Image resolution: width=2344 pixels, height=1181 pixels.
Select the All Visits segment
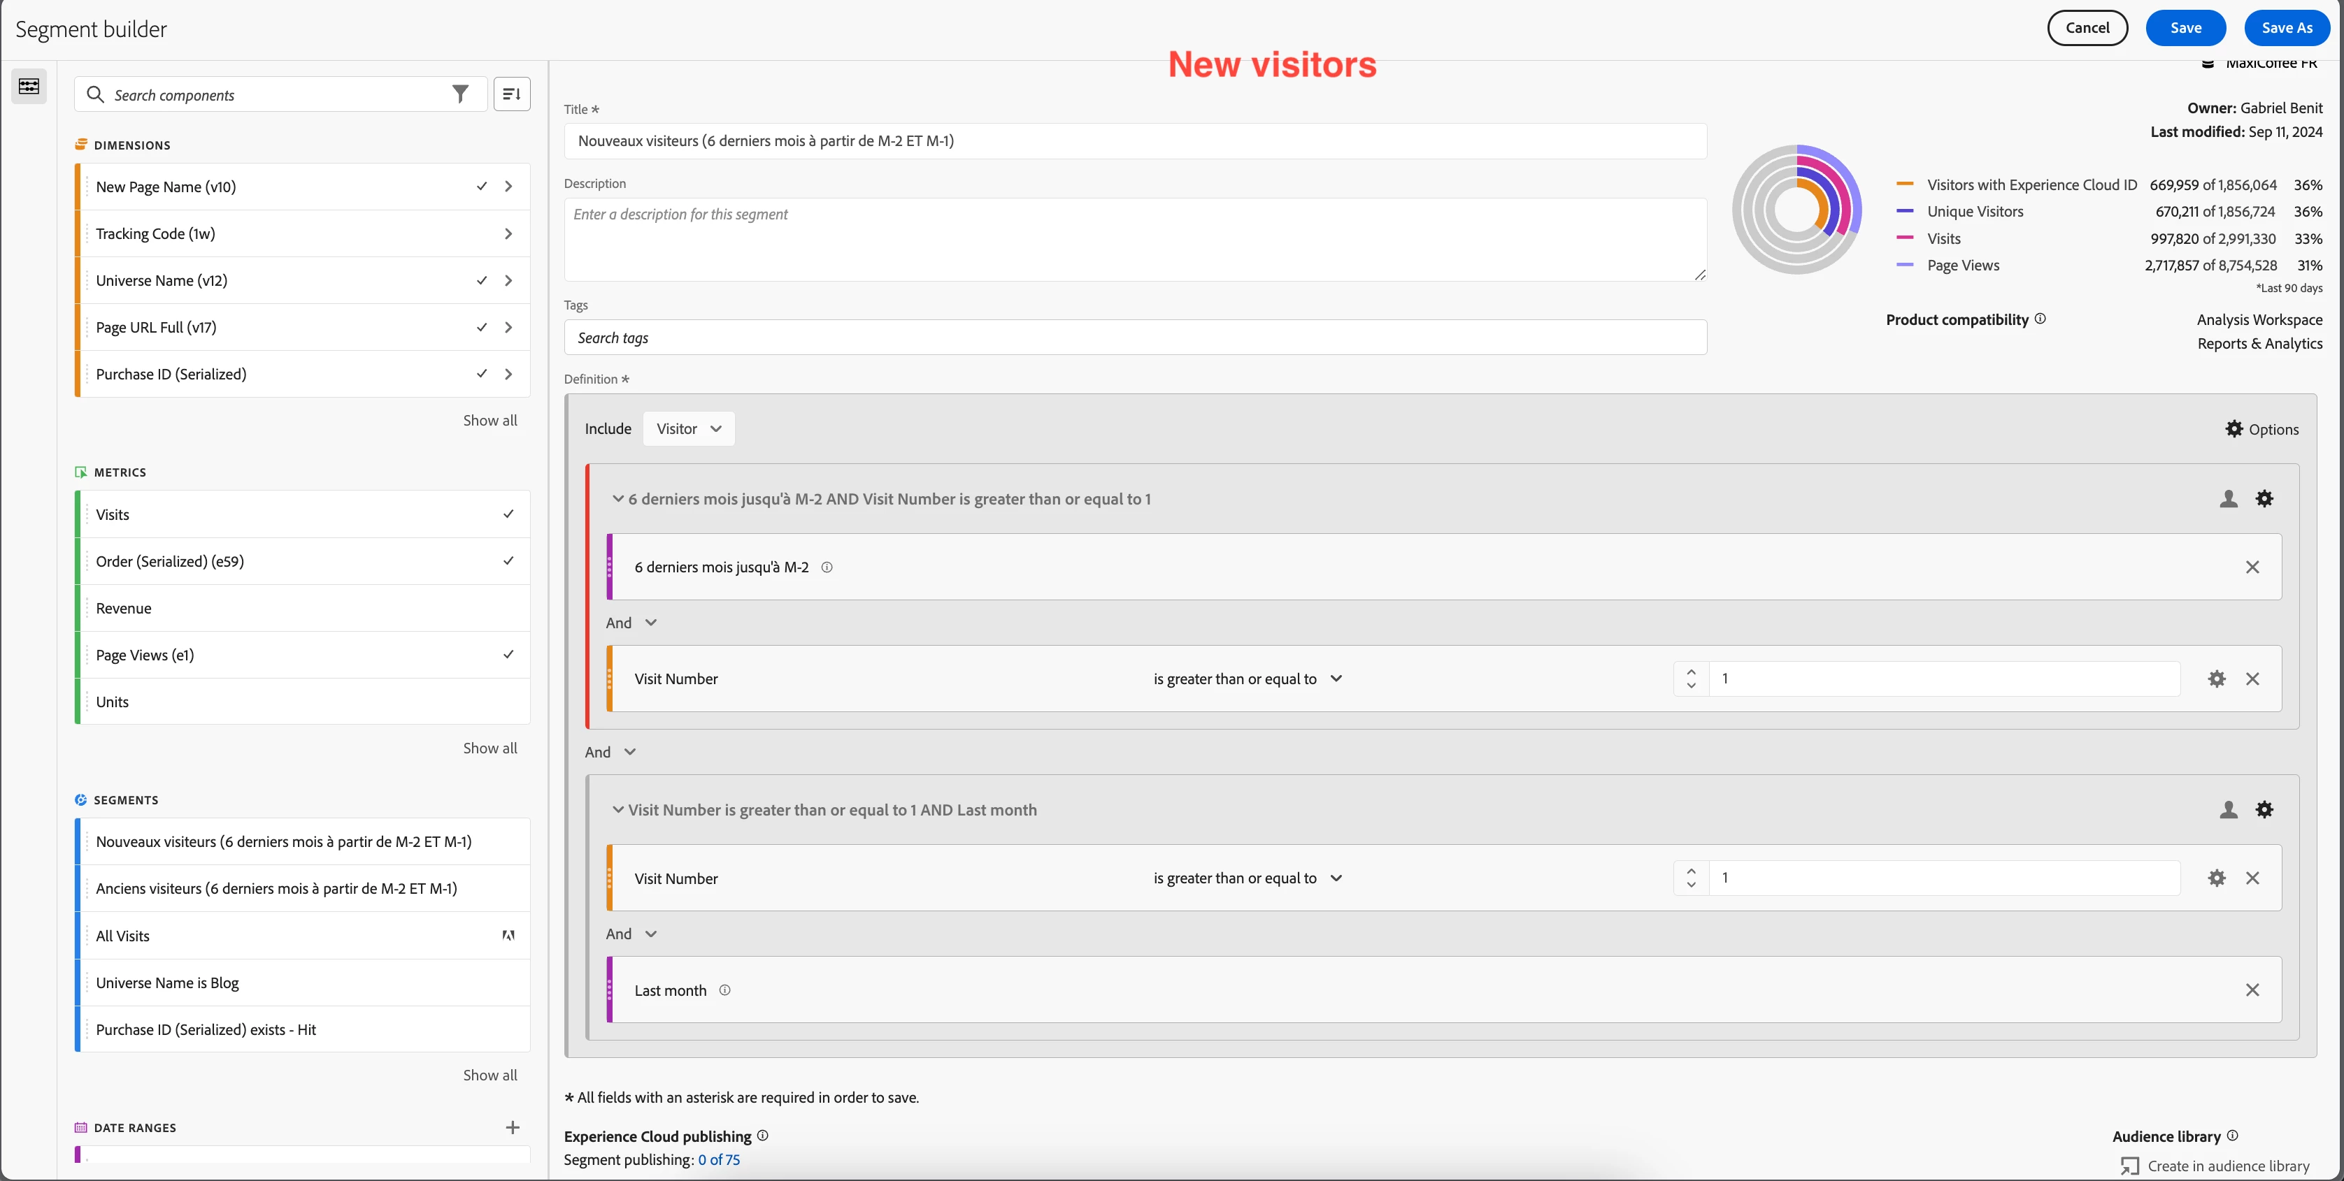click(x=123, y=936)
